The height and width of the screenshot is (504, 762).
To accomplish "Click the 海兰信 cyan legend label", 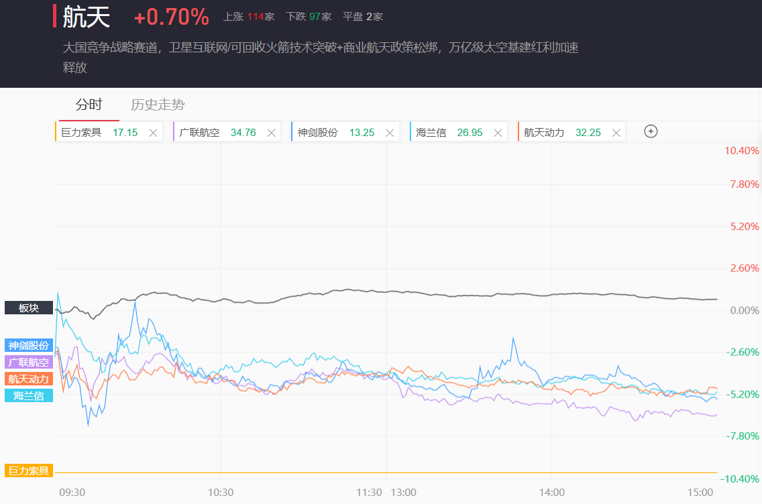I will tap(28, 395).
